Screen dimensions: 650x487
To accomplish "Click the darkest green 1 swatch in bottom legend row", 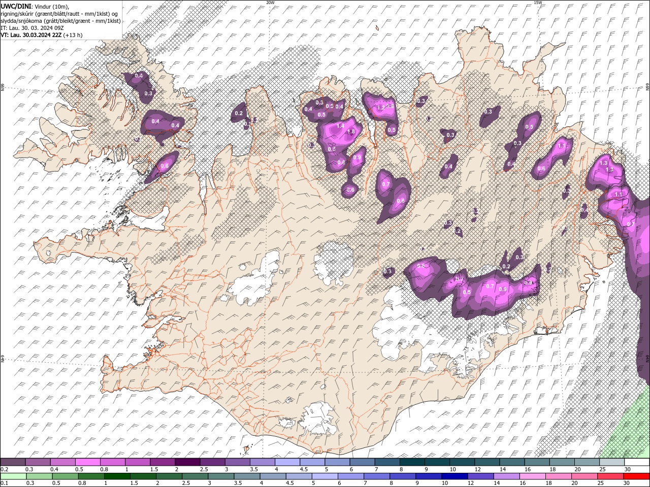I will pos(117,476).
